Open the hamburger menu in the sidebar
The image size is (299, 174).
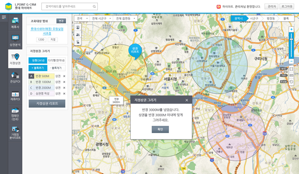[4, 17]
